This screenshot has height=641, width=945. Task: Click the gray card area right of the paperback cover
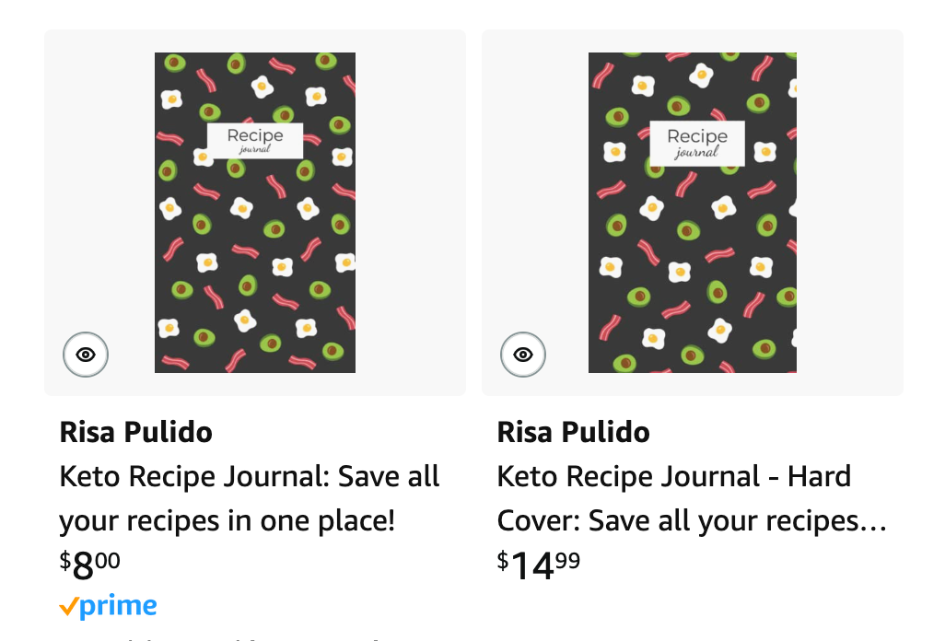click(410, 212)
